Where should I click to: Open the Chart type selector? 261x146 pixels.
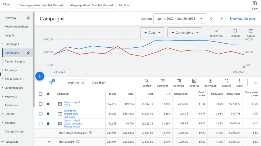216,33
